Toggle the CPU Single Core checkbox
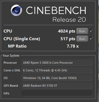 91,39
